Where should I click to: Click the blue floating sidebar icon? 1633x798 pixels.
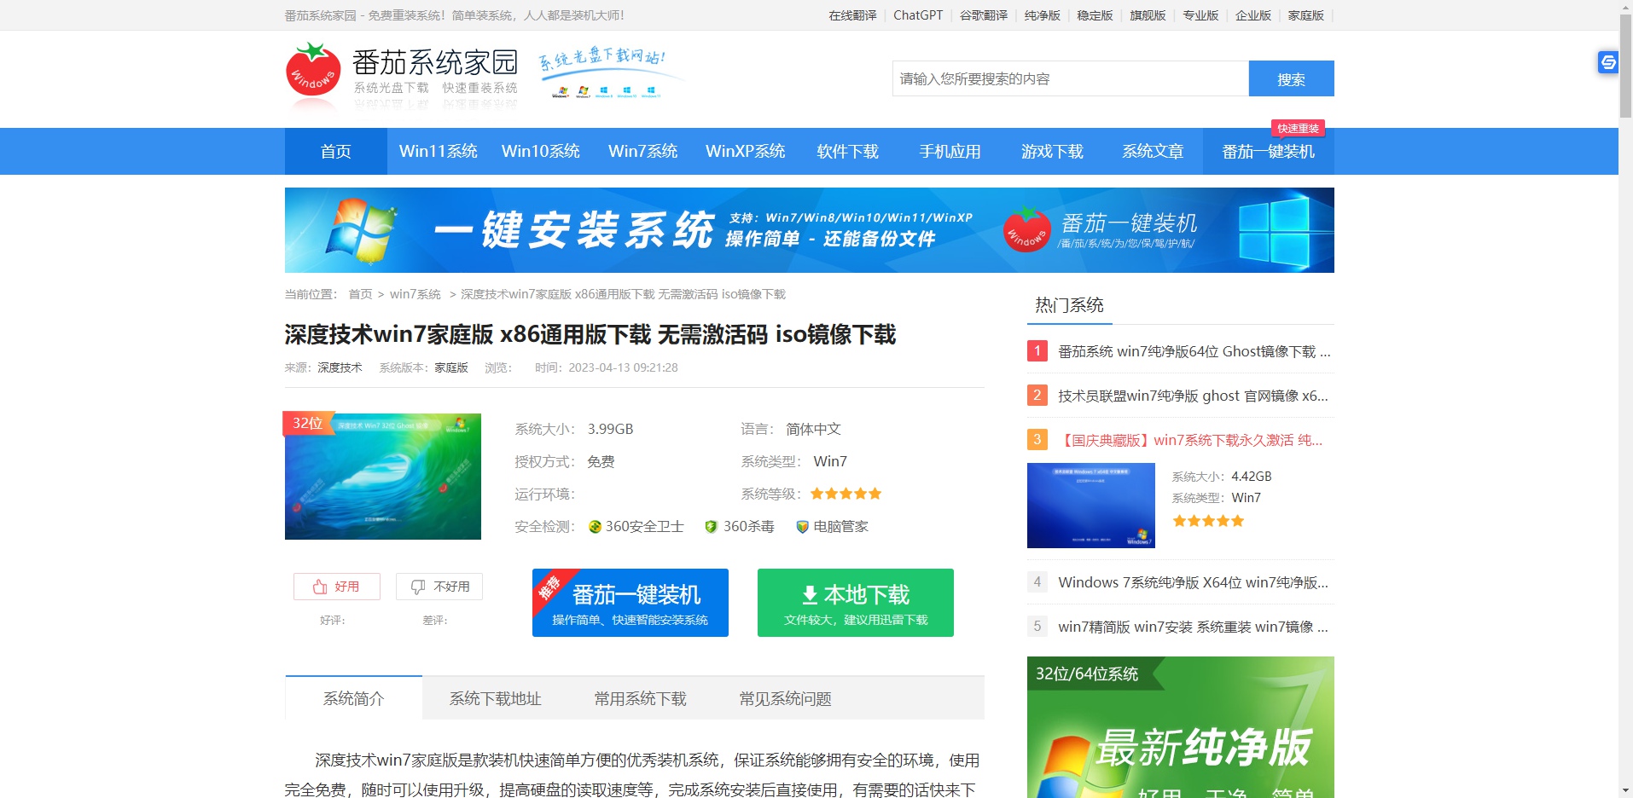pyautogui.click(x=1607, y=62)
